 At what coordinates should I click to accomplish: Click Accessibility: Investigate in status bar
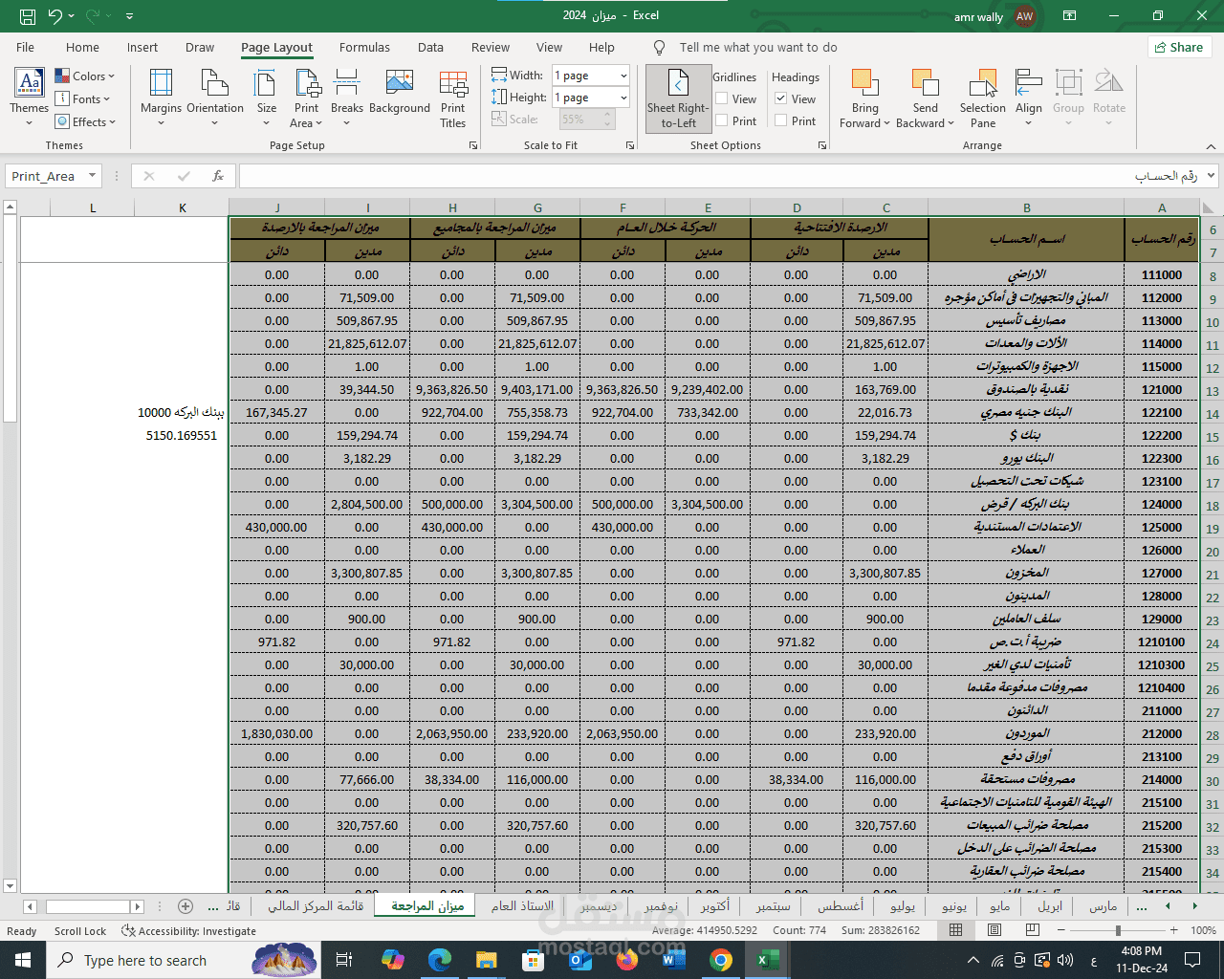(189, 931)
